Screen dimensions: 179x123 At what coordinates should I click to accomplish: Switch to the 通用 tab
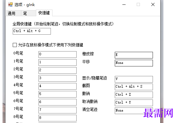(13, 13)
